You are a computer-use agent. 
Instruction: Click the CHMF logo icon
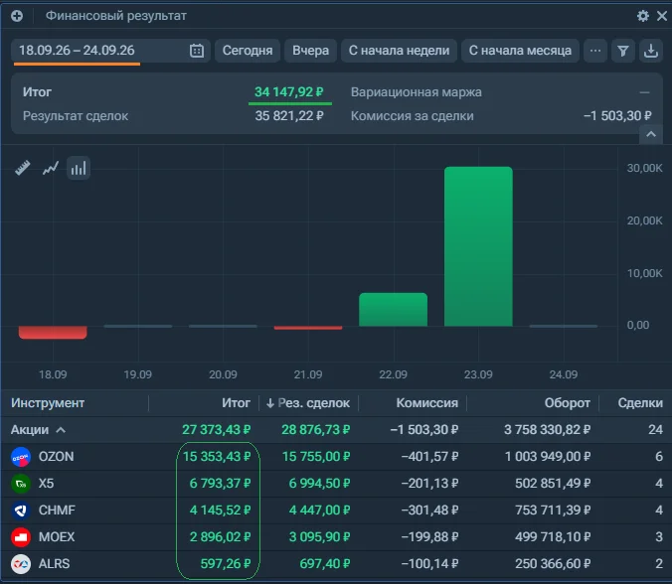pyautogui.click(x=21, y=511)
